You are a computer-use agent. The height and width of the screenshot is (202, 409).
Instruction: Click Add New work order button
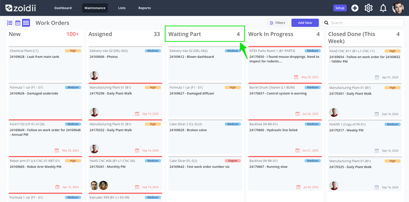coord(305,23)
